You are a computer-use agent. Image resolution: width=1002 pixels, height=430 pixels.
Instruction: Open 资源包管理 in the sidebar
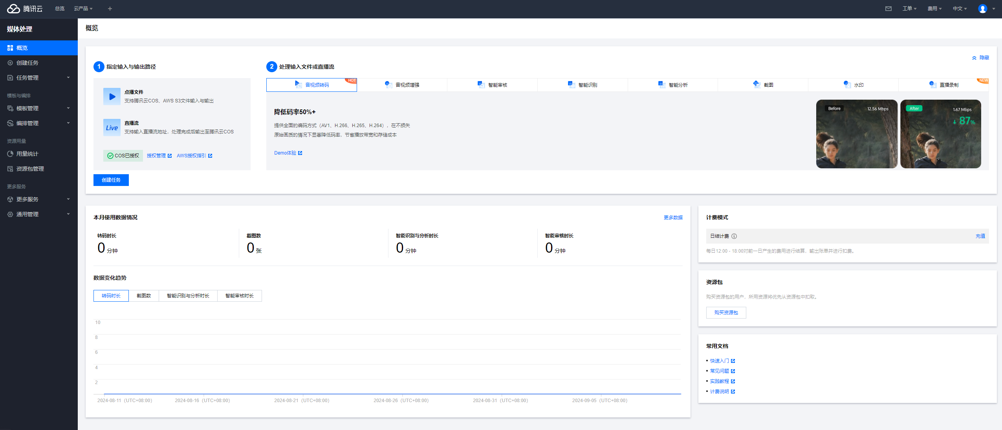pyautogui.click(x=30, y=169)
